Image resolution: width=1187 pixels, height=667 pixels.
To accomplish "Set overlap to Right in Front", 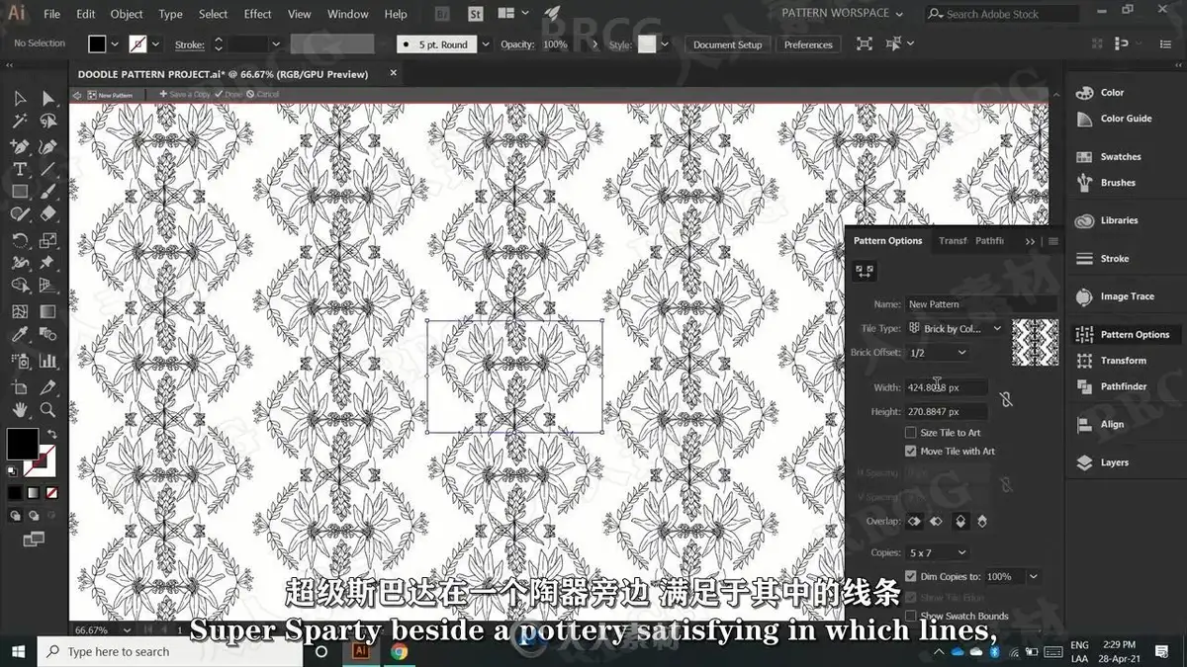I will coord(936,521).
